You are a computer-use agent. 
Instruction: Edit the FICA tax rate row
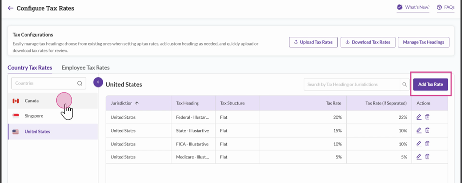tap(419, 144)
